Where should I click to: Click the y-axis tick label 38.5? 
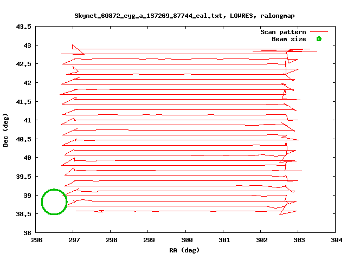click(x=23, y=214)
